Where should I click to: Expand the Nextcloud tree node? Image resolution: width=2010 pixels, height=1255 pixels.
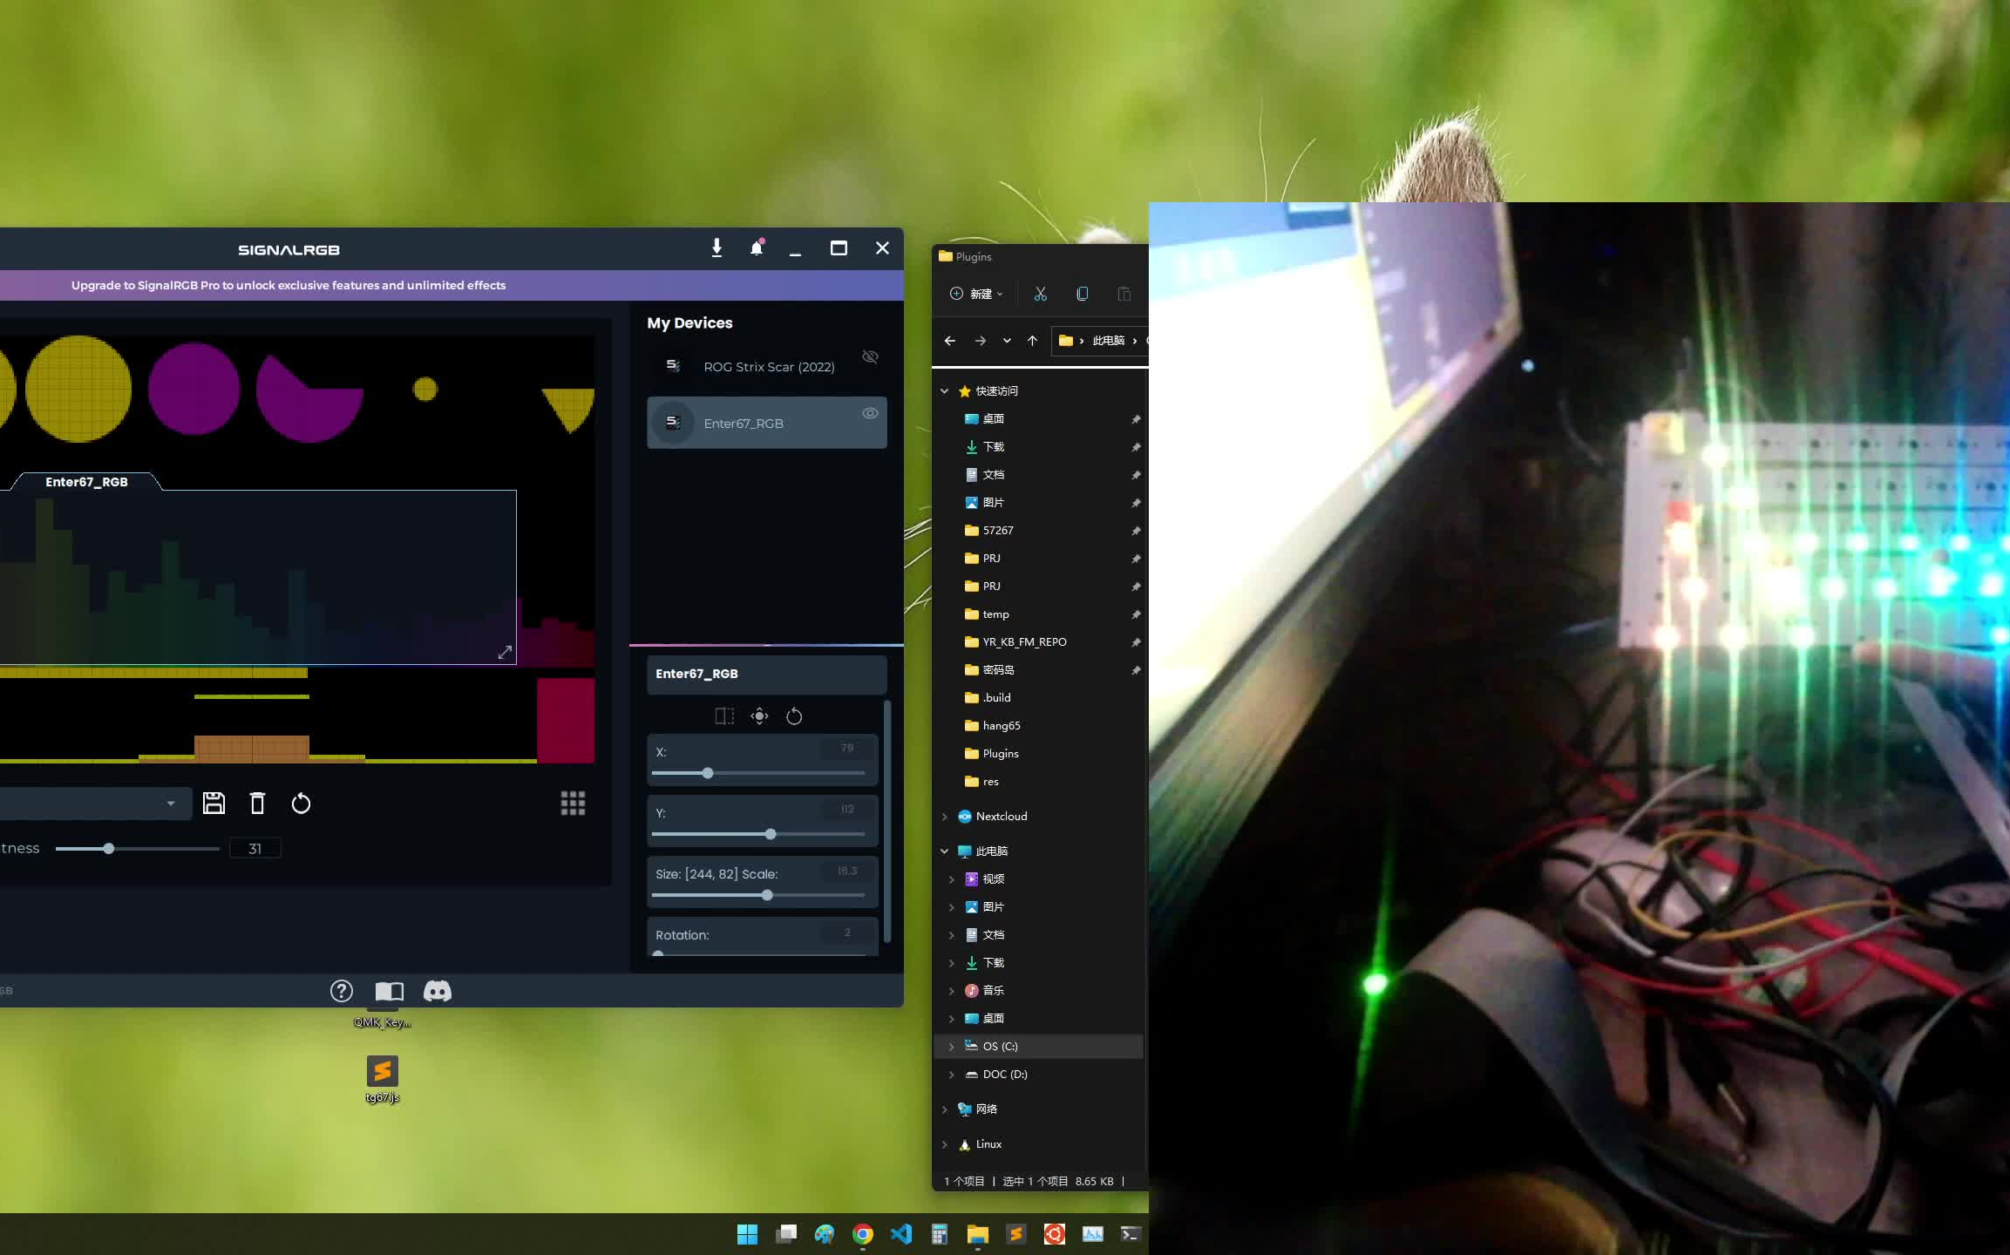point(944,817)
